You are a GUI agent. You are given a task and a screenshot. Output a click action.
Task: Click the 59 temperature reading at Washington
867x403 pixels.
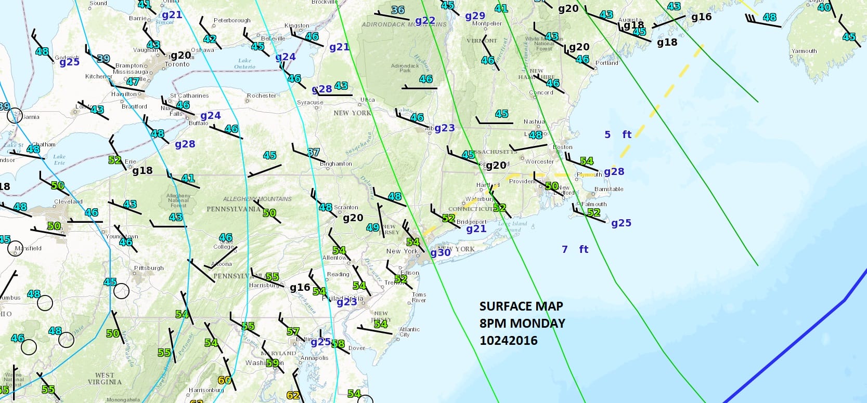(272, 363)
